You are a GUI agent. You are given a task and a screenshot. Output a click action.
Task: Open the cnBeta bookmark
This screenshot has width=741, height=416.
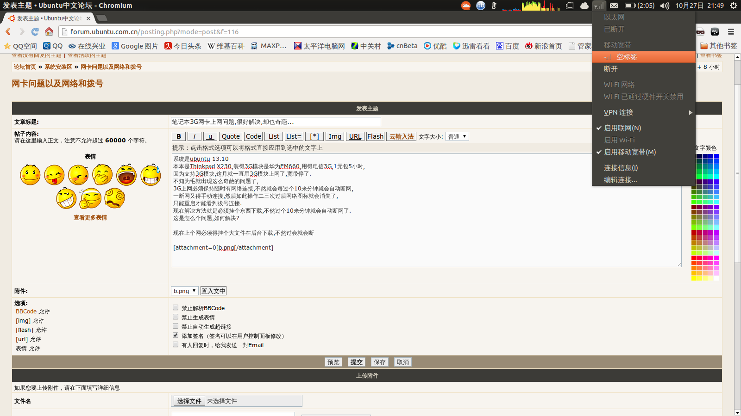[x=402, y=46]
